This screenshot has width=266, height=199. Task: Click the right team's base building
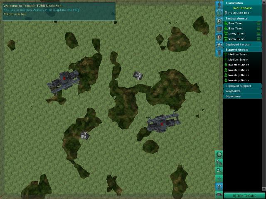click(163, 122)
